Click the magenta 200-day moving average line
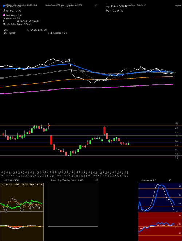 (86, 88)
